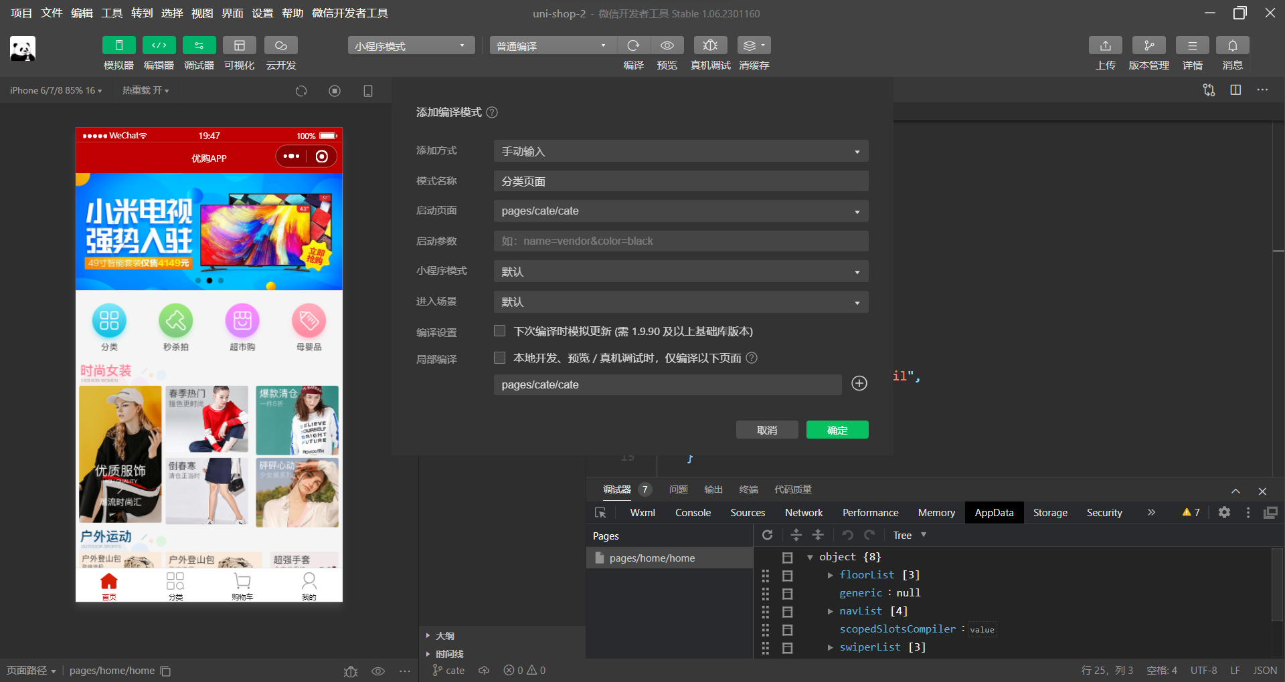Tap 购物车 cart tab in simulator

point(242,586)
